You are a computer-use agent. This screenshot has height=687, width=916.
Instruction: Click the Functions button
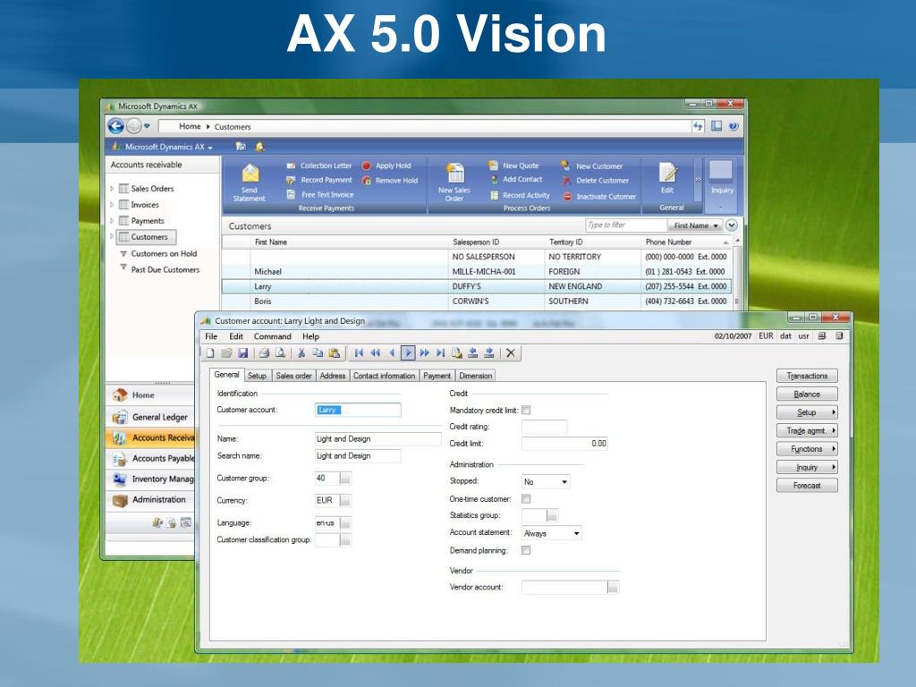pos(807,449)
